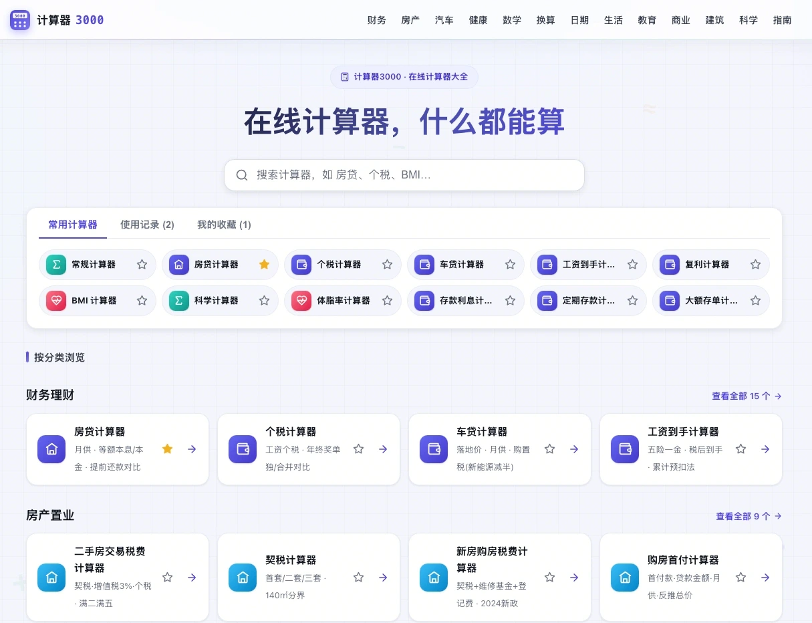Viewport: 812px width, 623px height.
Task: Favorite 复利计算器 chip star
Action: [755, 265]
